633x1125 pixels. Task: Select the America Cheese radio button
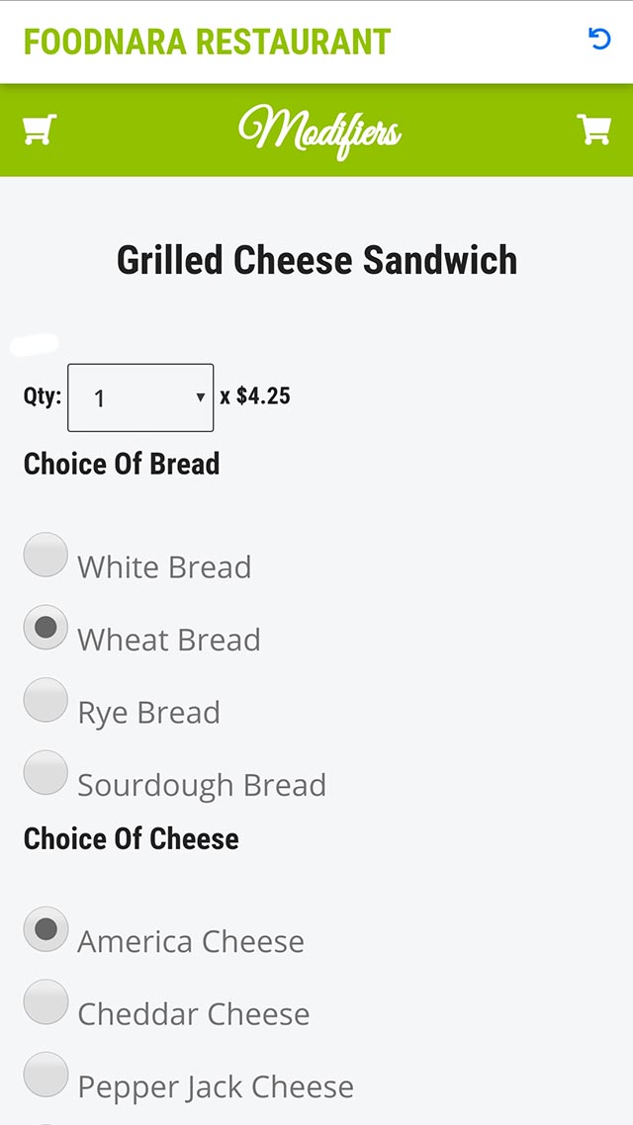coord(45,929)
